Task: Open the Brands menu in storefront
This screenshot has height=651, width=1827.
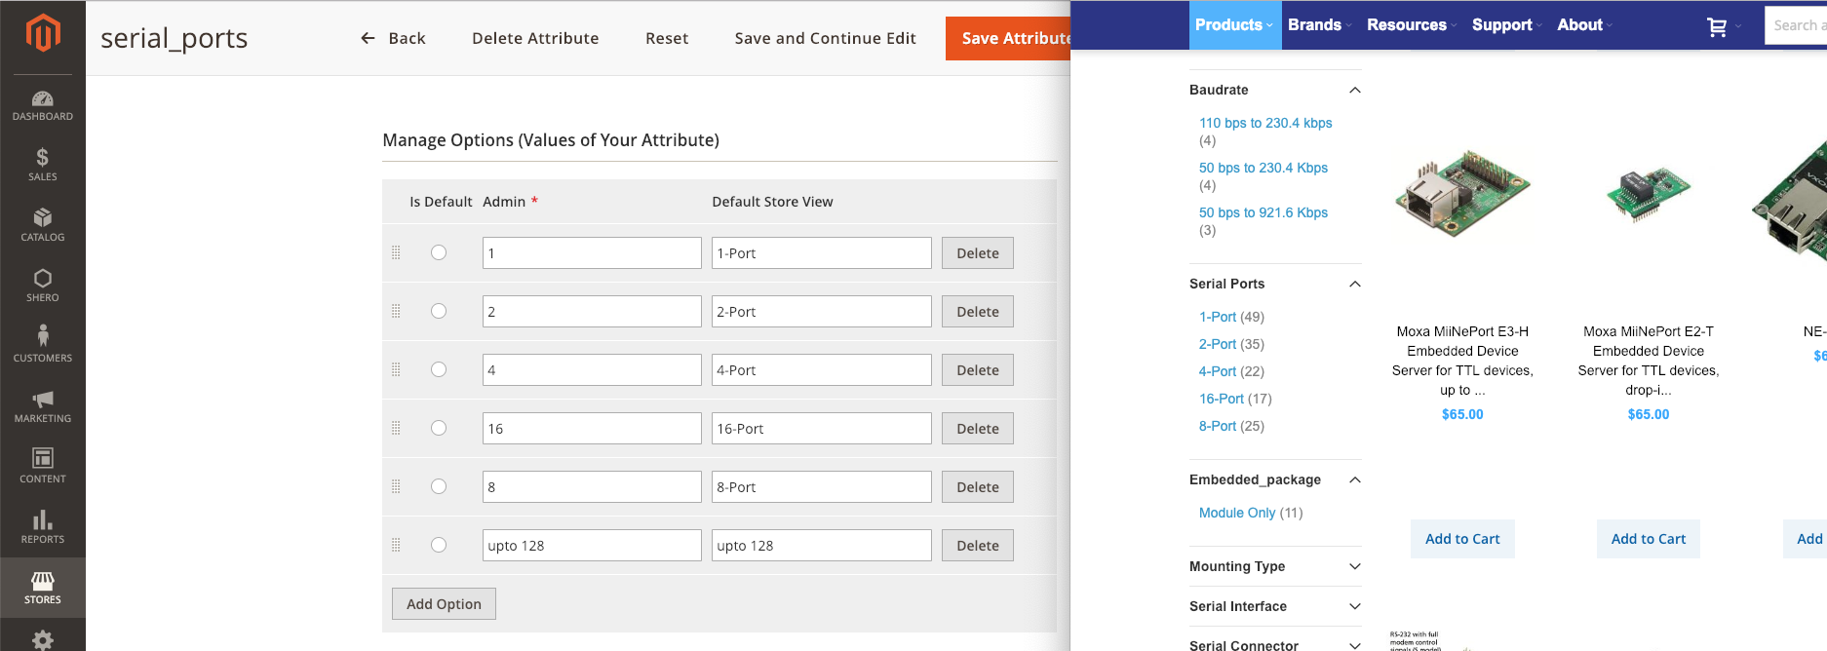Action: 1319,25
